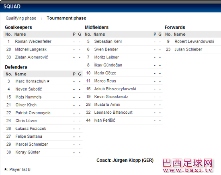Viewport: 221px width, 175px height.
Task: Select Marco Reus from midfielders
Action: 105,81
